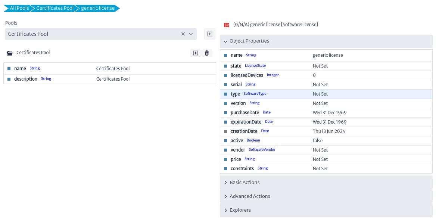The width and height of the screenshot is (436, 221).
Task: Click creationDate value Thu 13 Jun 2024
Action: click(329, 131)
